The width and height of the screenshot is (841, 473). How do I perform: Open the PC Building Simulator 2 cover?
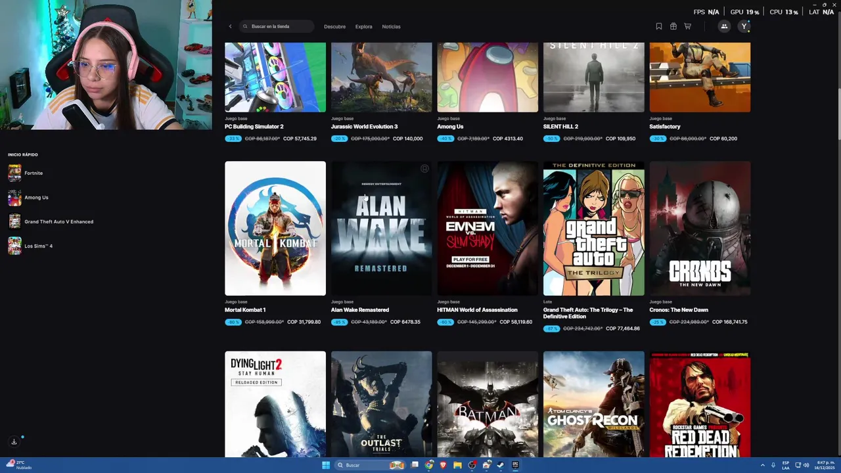(275, 78)
